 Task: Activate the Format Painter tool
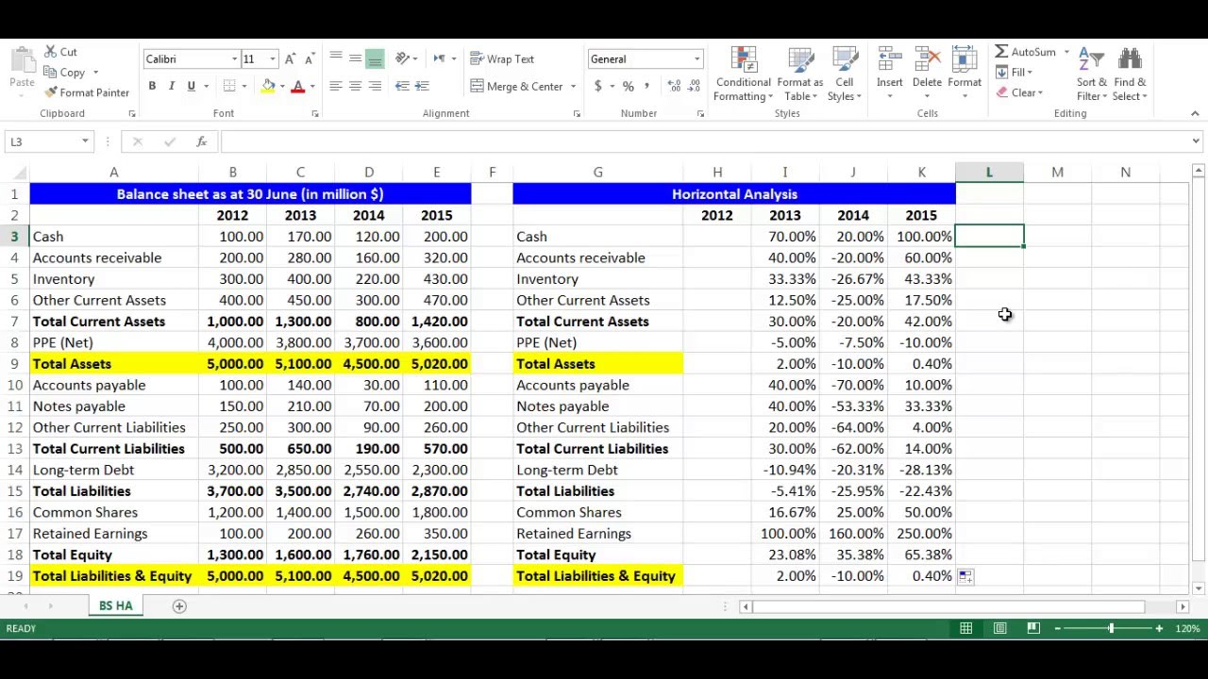(86, 92)
